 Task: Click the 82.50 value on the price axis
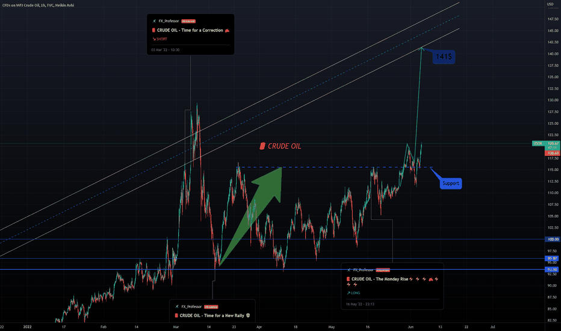pos(552,320)
